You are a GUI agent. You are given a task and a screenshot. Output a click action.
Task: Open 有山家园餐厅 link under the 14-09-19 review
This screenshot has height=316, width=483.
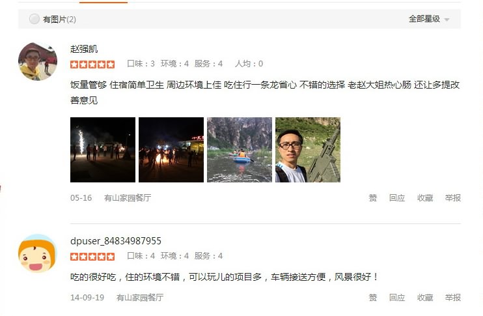[x=140, y=298]
